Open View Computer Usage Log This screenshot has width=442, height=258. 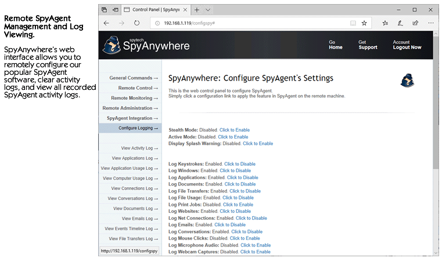130,179
